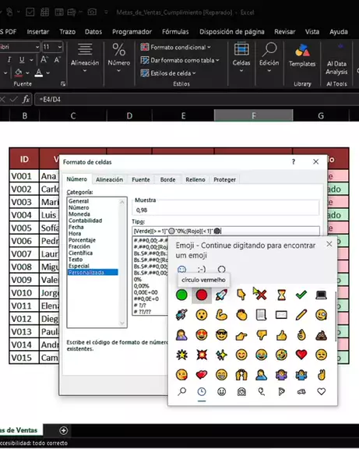Switch to Borde tab in dialog
Viewport: 359px width, 449px height.
click(167, 179)
